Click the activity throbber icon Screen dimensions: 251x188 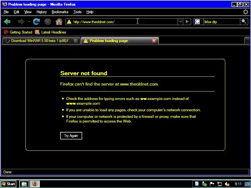tap(245, 12)
